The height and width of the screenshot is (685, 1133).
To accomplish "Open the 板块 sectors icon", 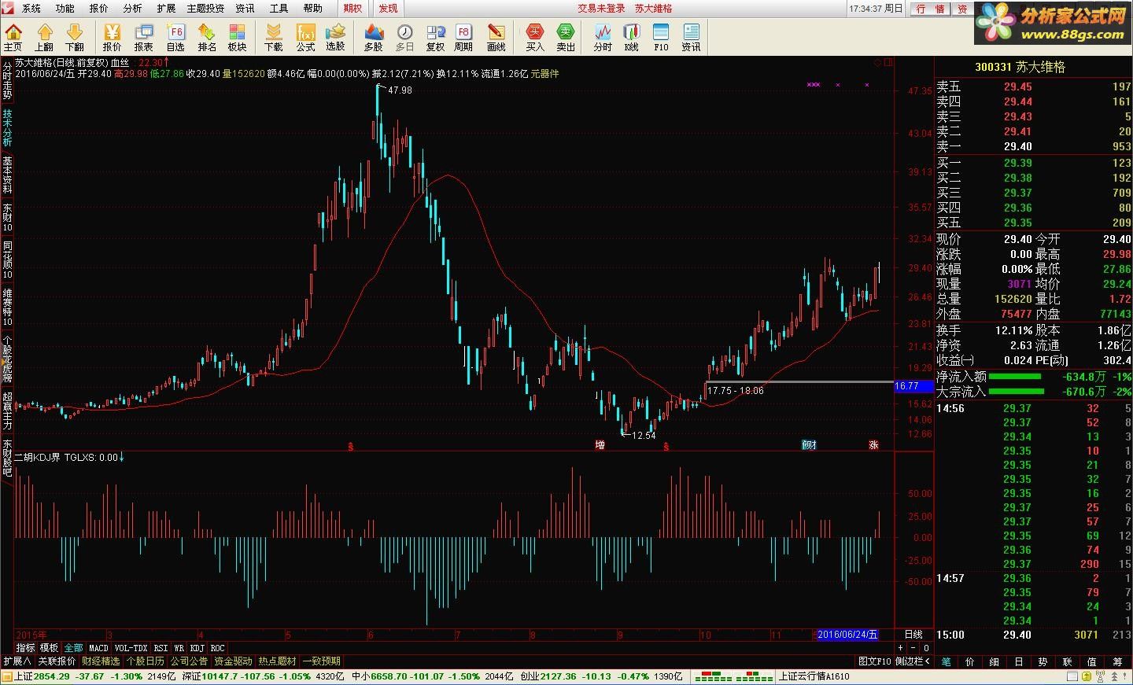I will (x=237, y=37).
